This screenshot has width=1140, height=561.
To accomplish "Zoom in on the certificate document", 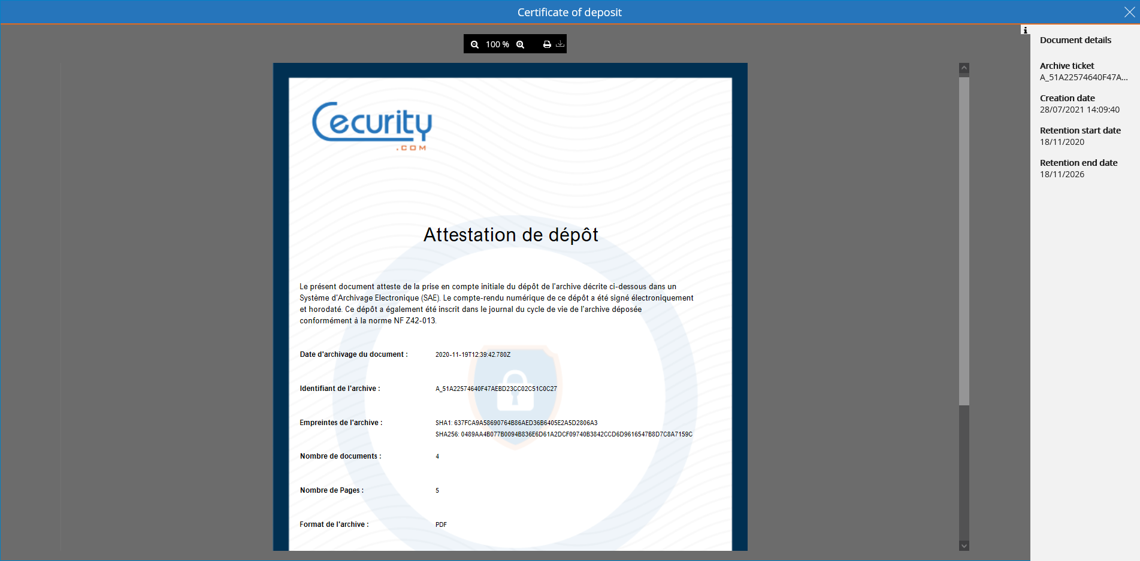I will [520, 44].
